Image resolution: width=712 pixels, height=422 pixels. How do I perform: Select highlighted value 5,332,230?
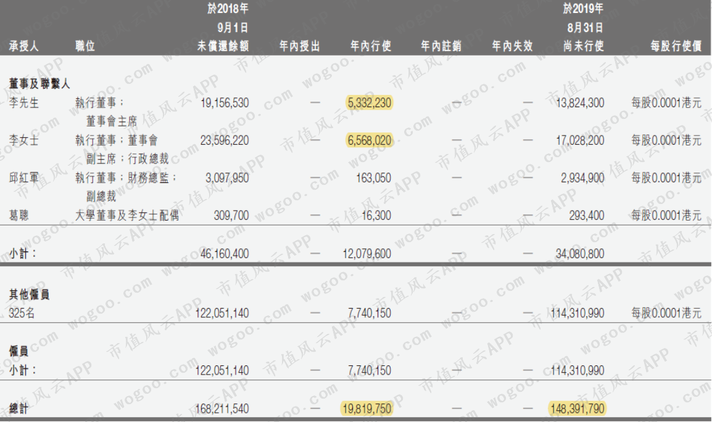(370, 103)
